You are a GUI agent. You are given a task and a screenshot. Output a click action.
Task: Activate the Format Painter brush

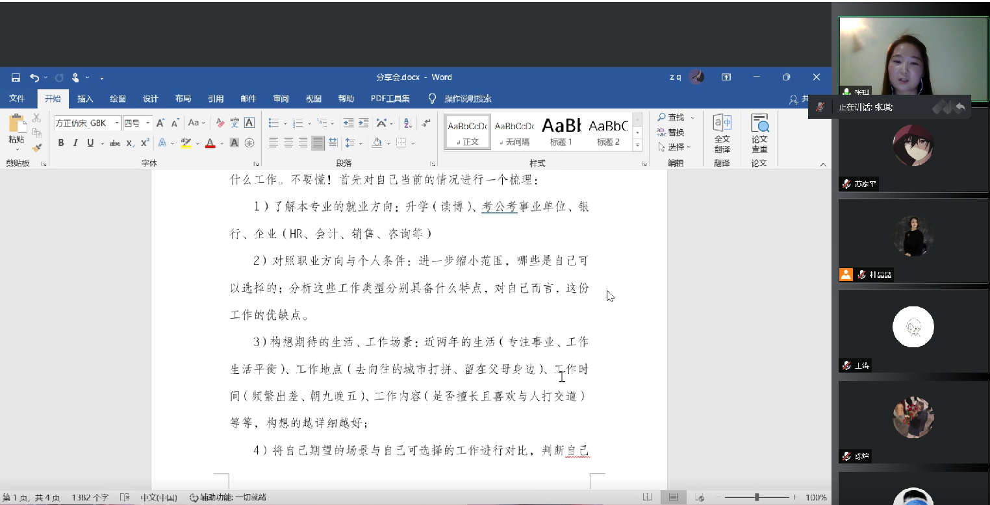(36, 147)
